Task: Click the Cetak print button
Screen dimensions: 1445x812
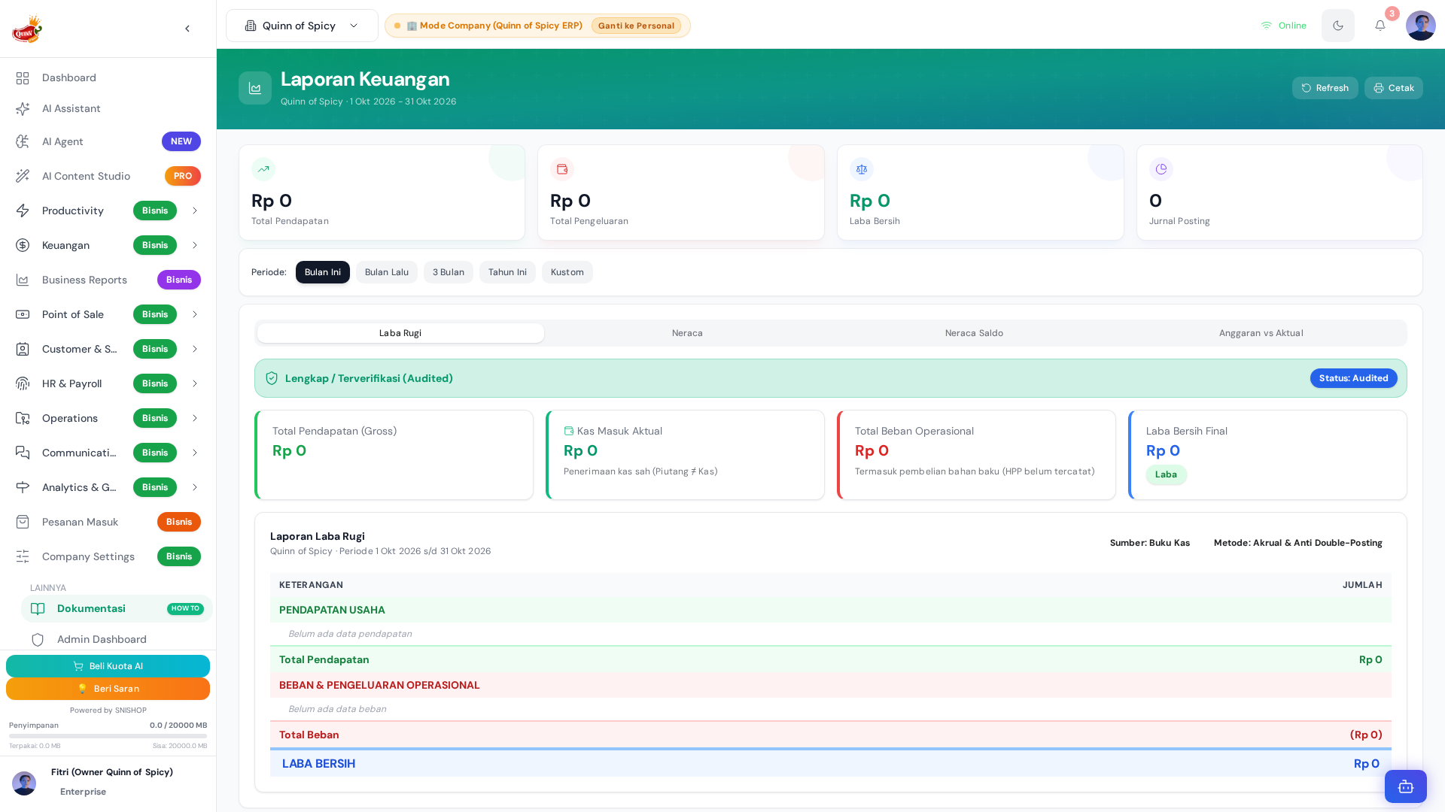Action: (x=1393, y=88)
